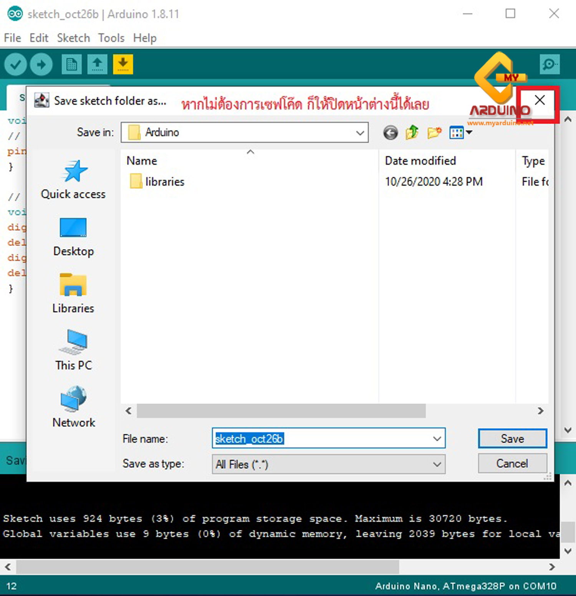Open the Tools menu
The height and width of the screenshot is (596, 576).
pos(111,38)
